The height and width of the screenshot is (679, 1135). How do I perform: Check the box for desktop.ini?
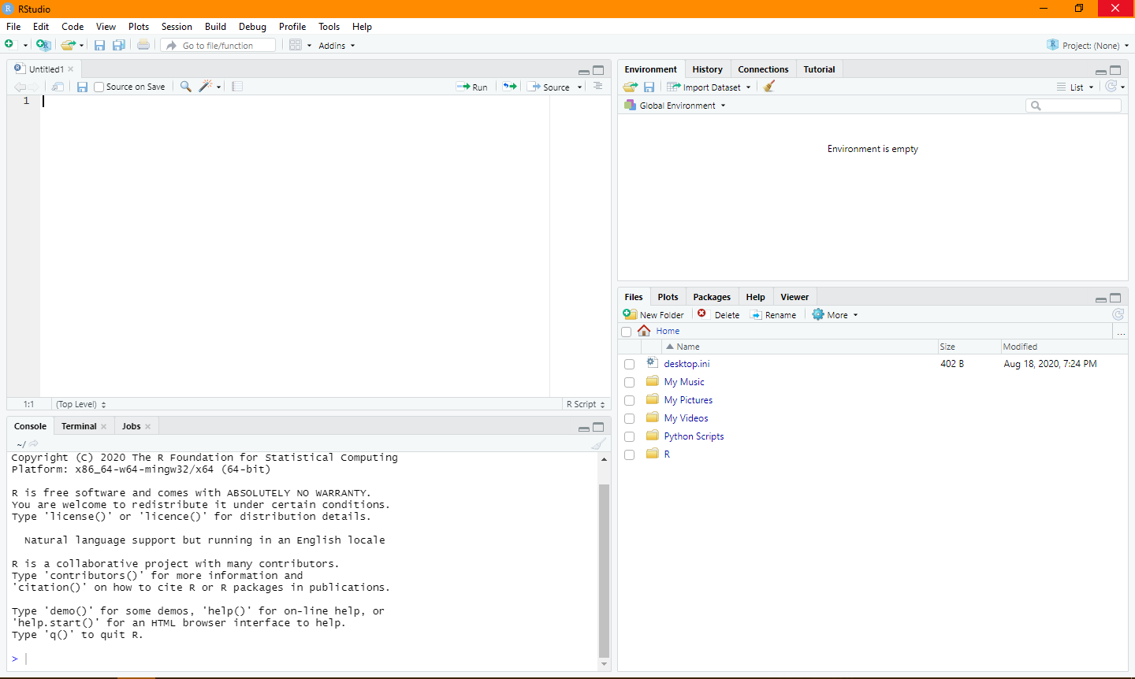629,364
